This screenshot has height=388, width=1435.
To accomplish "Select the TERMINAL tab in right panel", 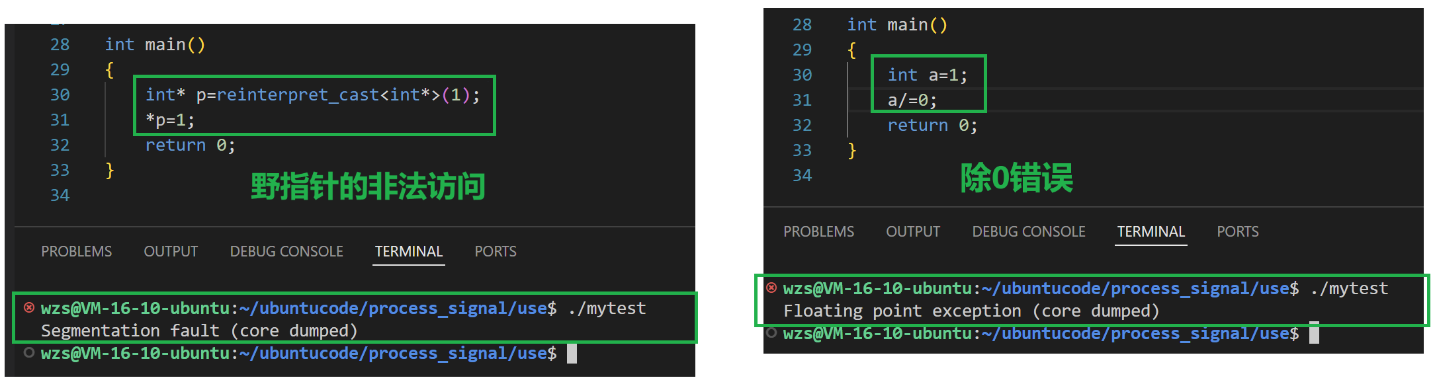I will point(1151,232).
